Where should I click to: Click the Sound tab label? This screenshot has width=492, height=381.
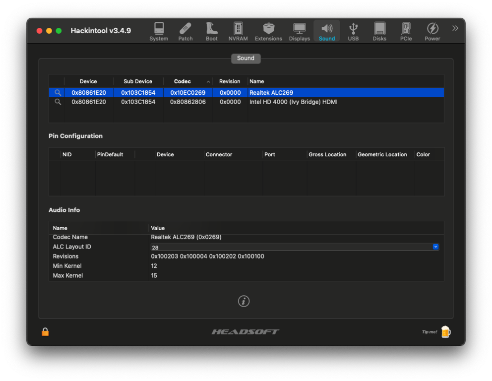pos(246,58)
